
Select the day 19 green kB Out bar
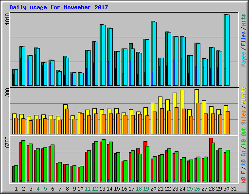click(147, 164)
